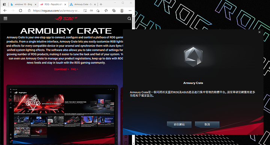Image resolution: width=270 pixels, height=145 pixels.
Task: Follow the 'Download >' link
Action: click(x=61, y=69)
